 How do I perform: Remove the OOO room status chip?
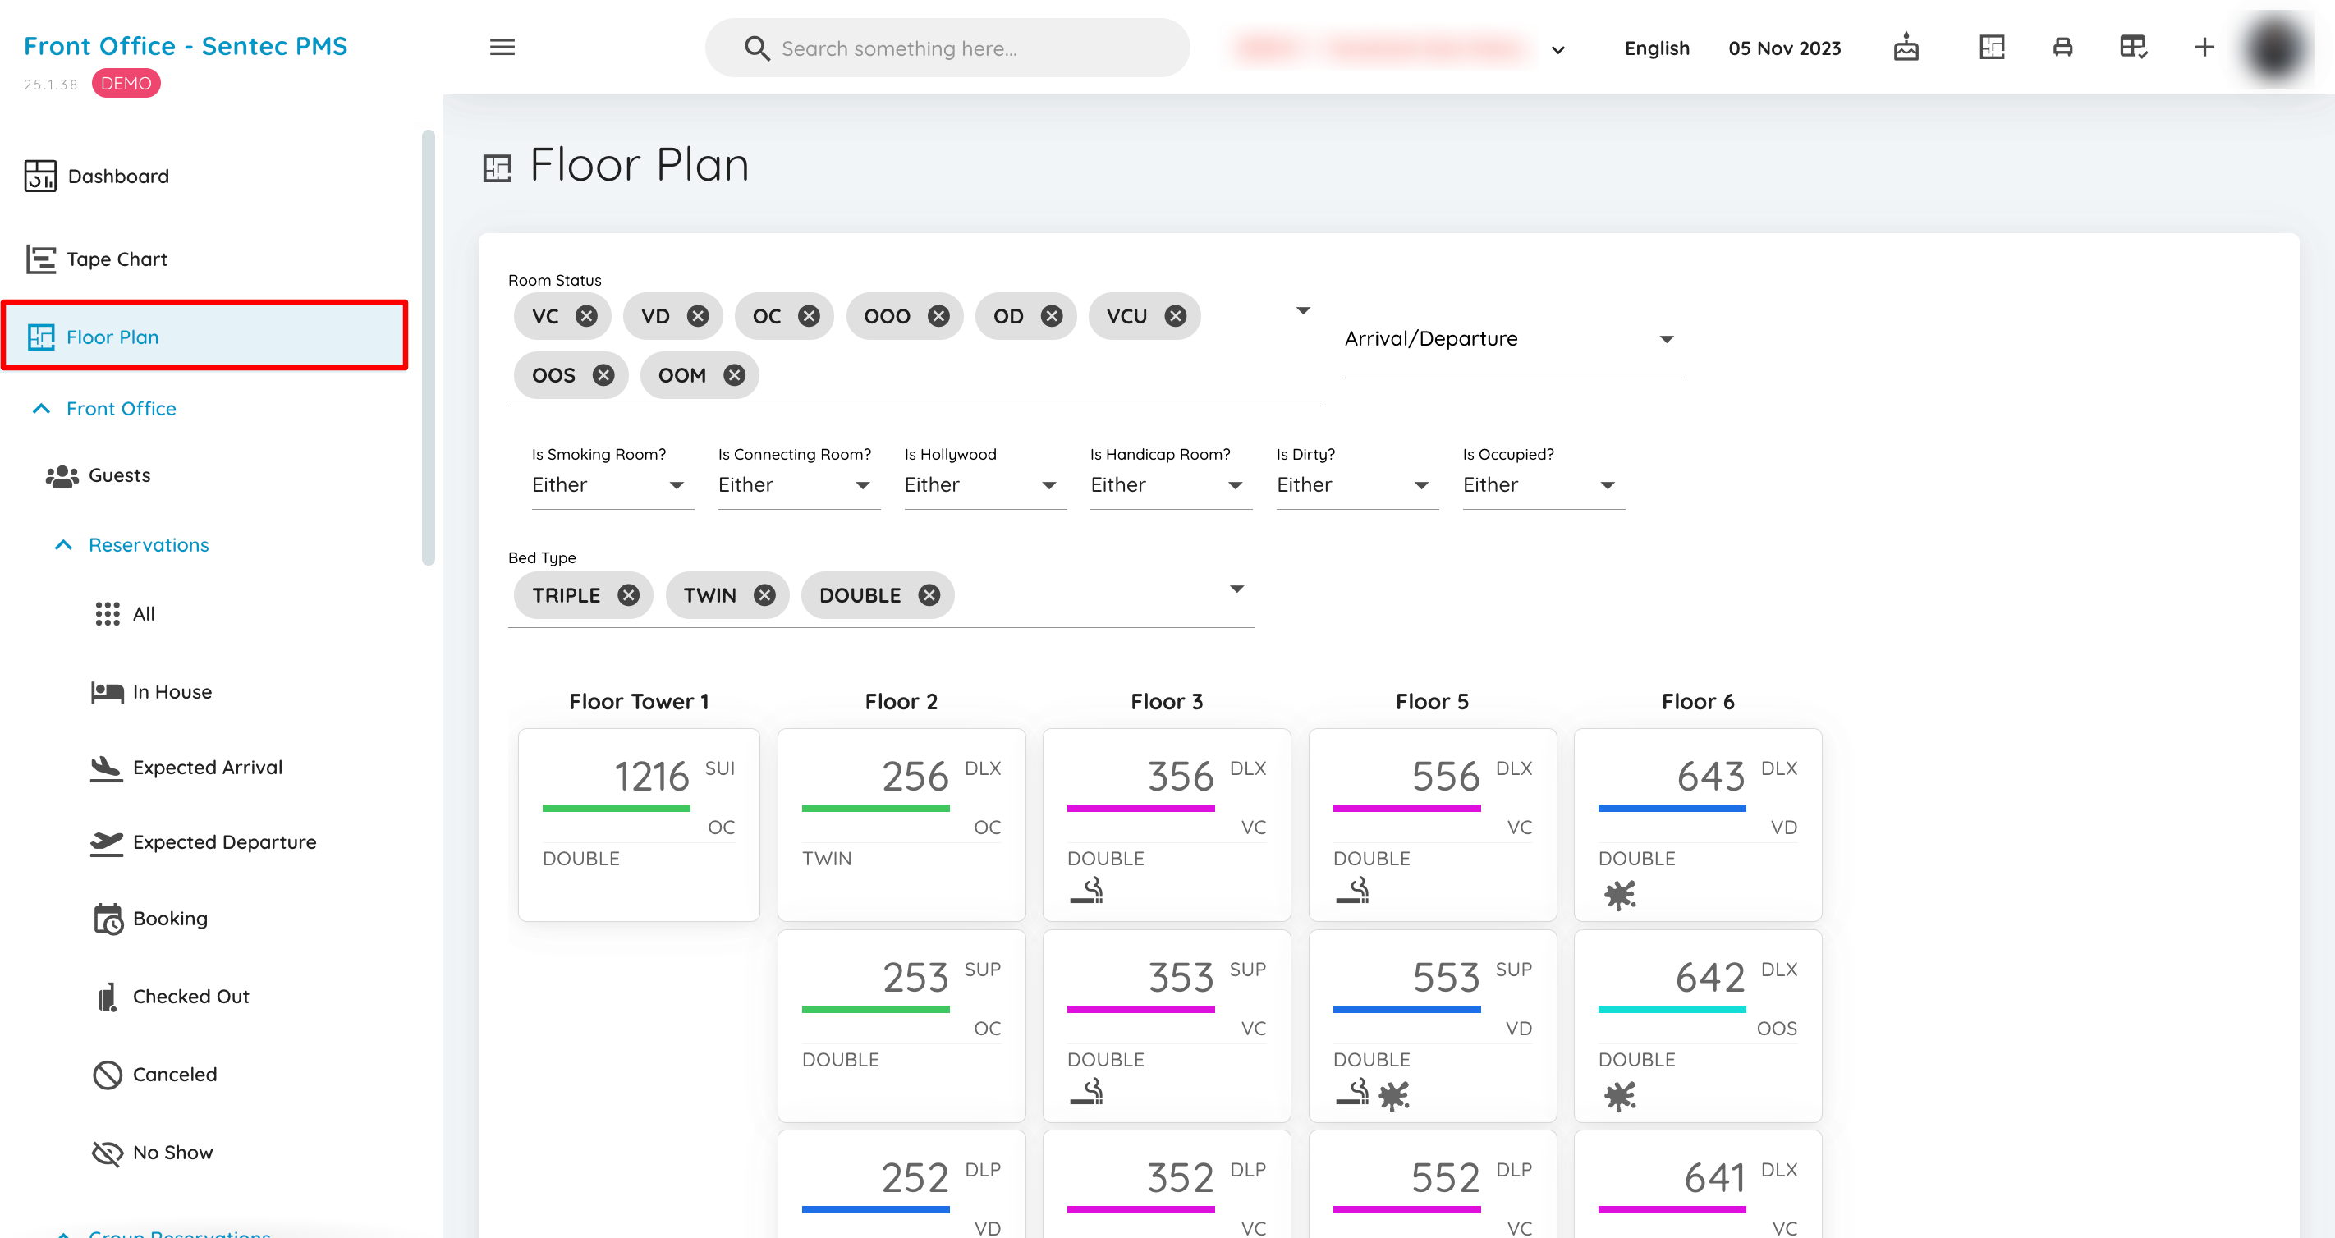tap(938, 316)
